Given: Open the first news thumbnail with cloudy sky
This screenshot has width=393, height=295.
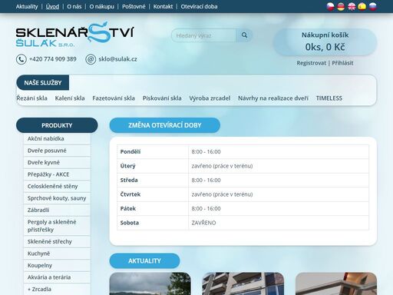Looking at the screenshot, I should click(150, 283).
